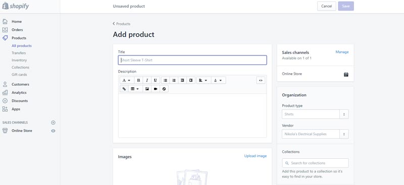This screenshot has height=185, width=404.
Task: Open Analytics in the sidebar
Action: click(x=19, y=93)
